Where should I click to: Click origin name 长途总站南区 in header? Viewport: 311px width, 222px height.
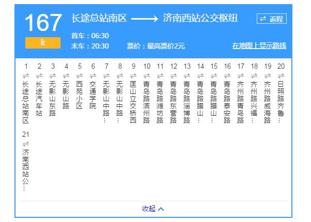[99, 18]
